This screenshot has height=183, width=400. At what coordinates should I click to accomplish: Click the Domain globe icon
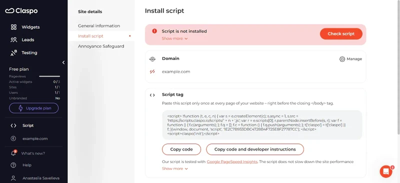pyautogui.click(x=152, y=59)
